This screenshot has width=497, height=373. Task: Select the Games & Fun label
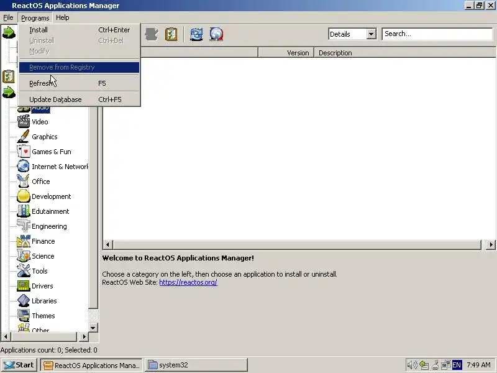click(x=52, y=152)
